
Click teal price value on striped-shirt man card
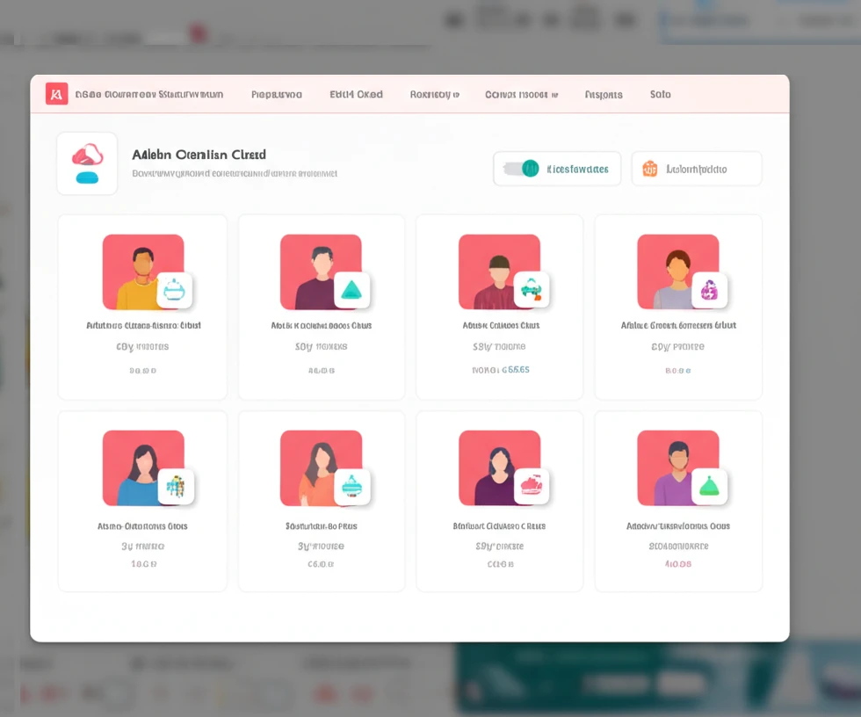click(516, 369)
